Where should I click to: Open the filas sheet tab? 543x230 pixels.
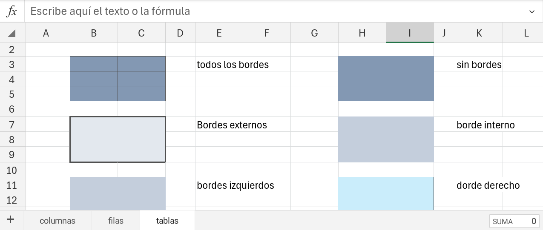coord(116,221)
